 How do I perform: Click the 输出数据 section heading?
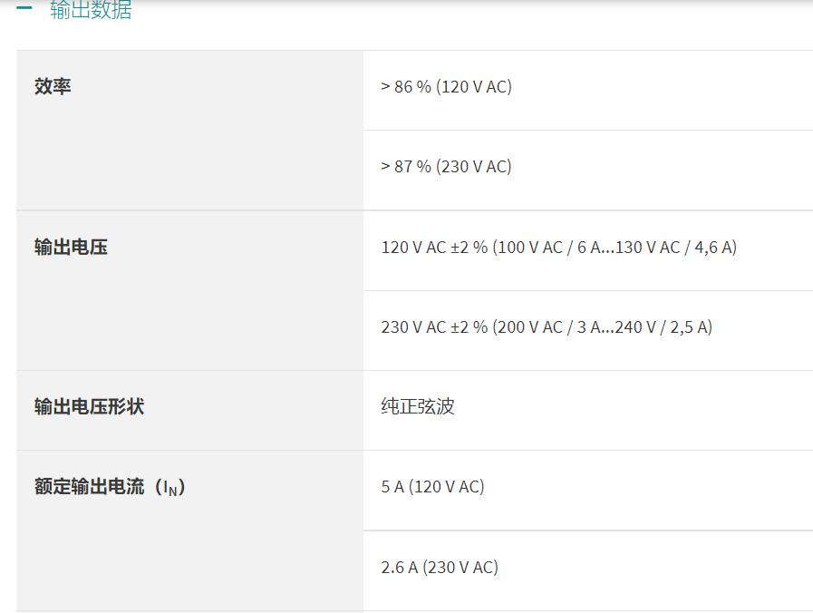coord(91,10)
